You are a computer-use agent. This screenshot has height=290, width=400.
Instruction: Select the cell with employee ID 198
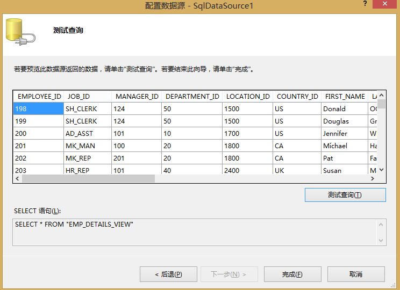tap(39, 108)
